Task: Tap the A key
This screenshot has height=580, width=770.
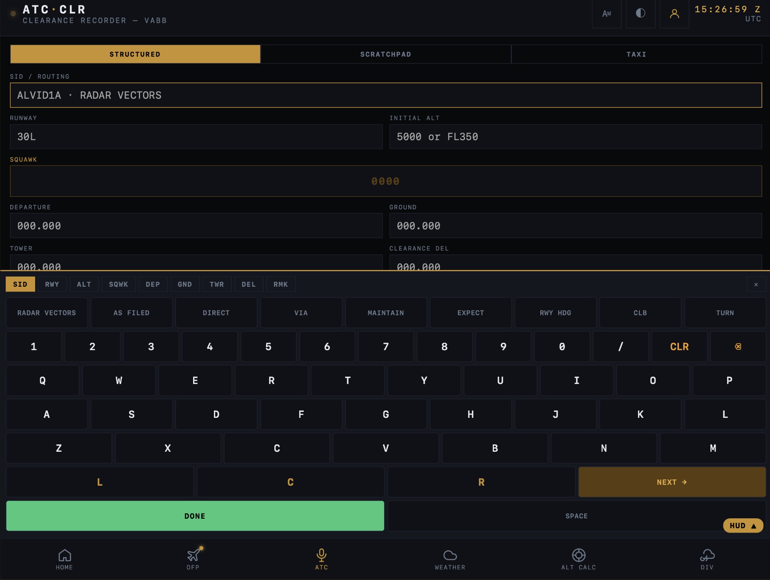Action: (x=47, y=414)
